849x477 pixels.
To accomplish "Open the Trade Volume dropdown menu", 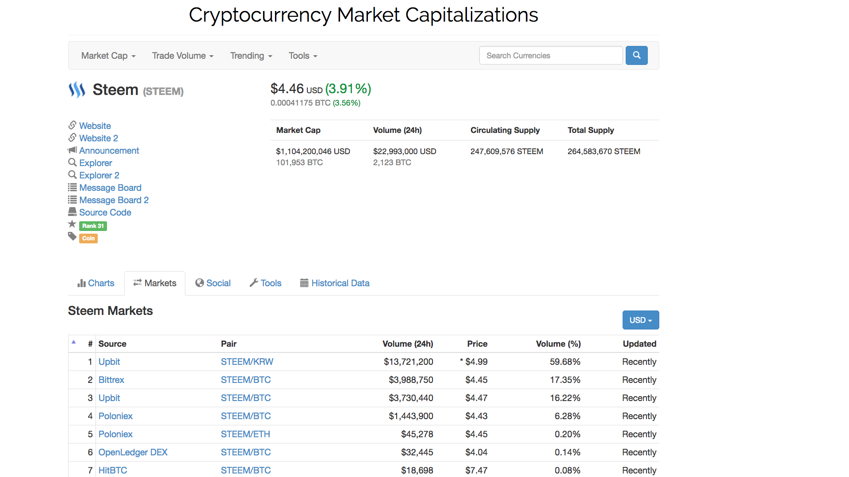I will point(183,56).
